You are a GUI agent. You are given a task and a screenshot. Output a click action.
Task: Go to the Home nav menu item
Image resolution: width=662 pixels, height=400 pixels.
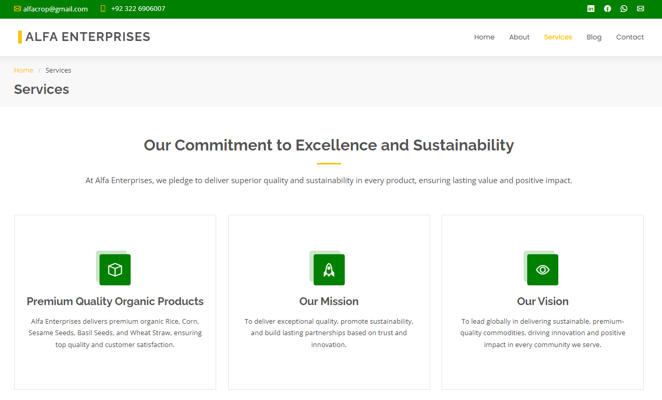pos(484,37)
